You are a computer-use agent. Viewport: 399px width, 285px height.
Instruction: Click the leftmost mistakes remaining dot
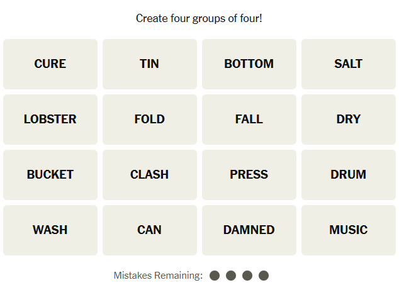pos(215,276)
